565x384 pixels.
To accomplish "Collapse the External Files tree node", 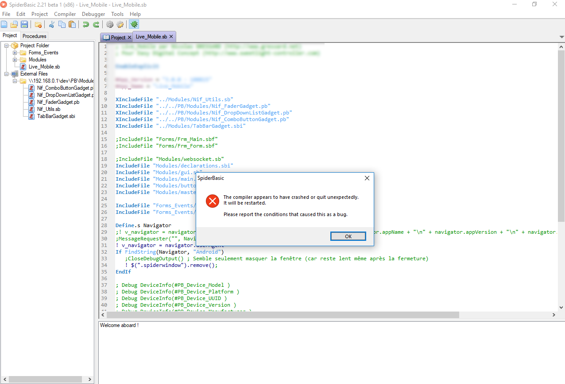I will 7,74.
